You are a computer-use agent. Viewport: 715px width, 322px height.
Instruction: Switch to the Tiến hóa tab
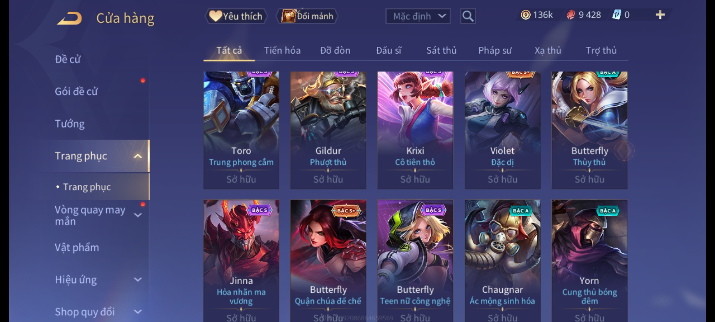[x=282, y=50]
